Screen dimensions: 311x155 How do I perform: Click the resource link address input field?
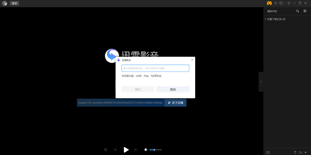pyautogui.click(x=155, y=68)
